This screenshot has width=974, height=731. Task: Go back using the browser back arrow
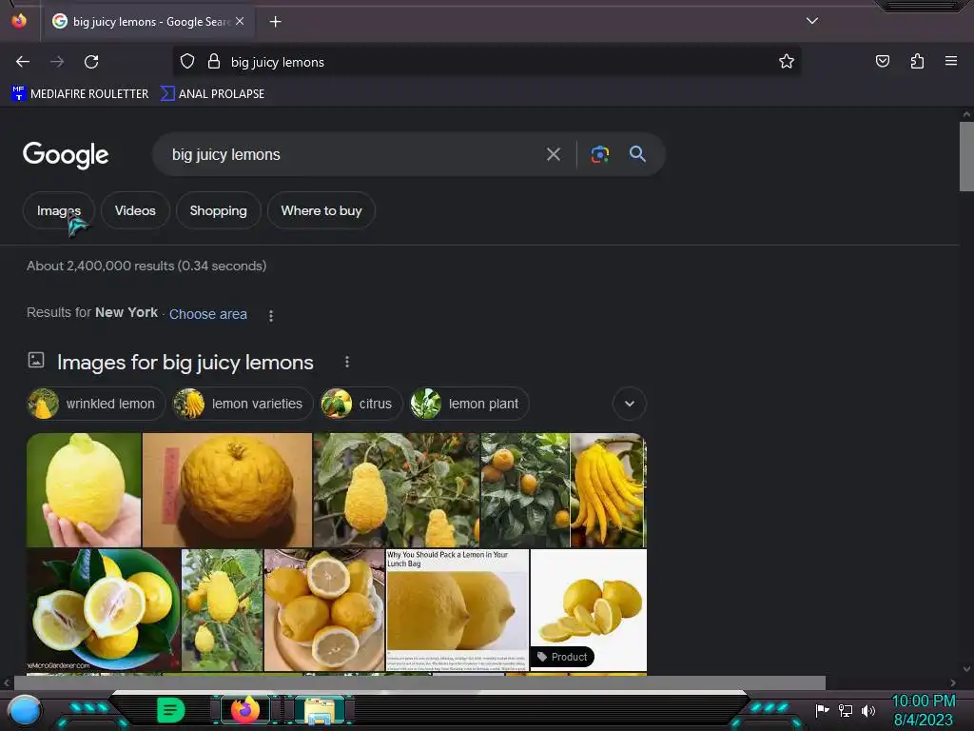pos(23,62)
